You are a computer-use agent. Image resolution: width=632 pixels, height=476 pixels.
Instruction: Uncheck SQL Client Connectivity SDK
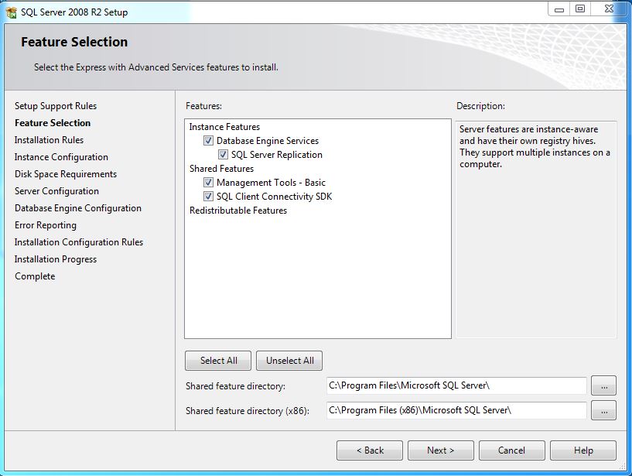click(207, 196)
